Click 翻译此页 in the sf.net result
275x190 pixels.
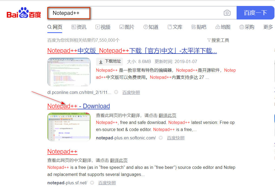[x=119, y=160]
